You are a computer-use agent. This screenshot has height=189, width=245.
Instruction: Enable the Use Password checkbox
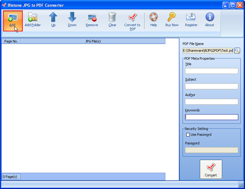tap(188, 135)
